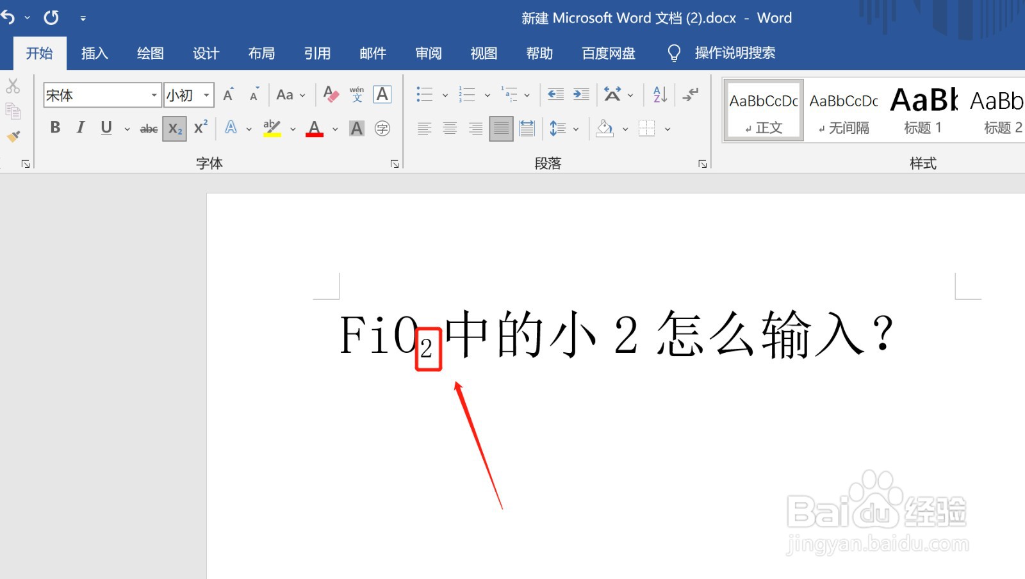Click the Distributed alignment icon
Viewport: 1025px width, 579px height.
pos(527,129)
